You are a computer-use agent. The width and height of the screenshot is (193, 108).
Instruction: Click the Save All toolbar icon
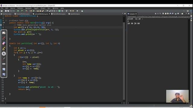click(x=8, y=11)
